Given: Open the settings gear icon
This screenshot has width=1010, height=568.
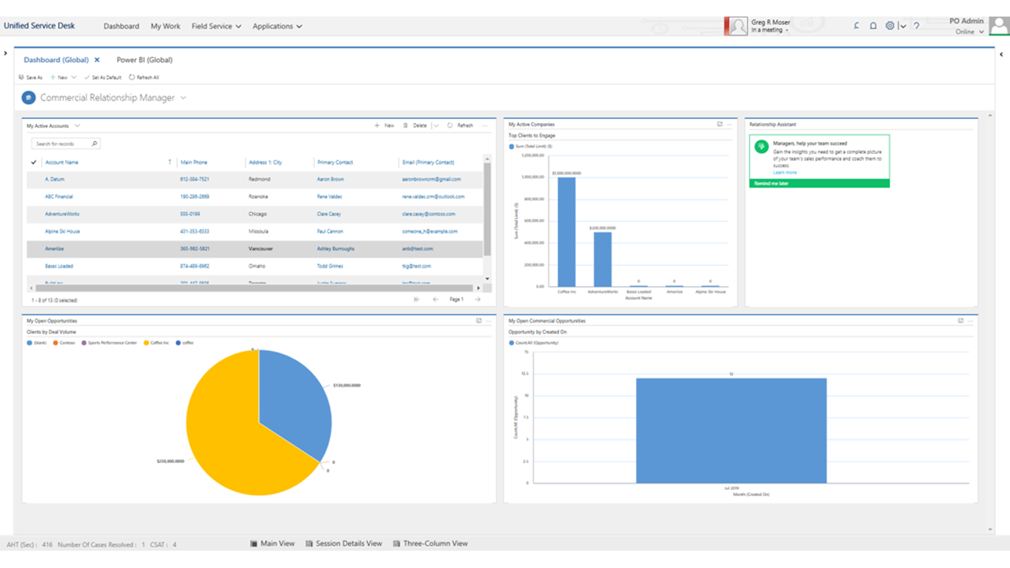Looking at the screenshot, I should [890, 26].
